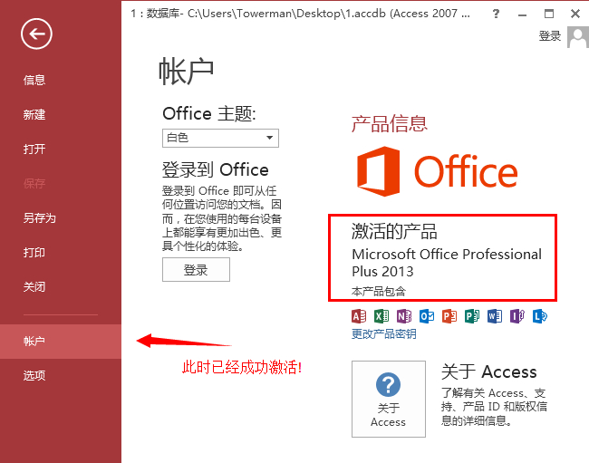
Task: Open help with the question mark icon
Action: (x=496, y=14)
